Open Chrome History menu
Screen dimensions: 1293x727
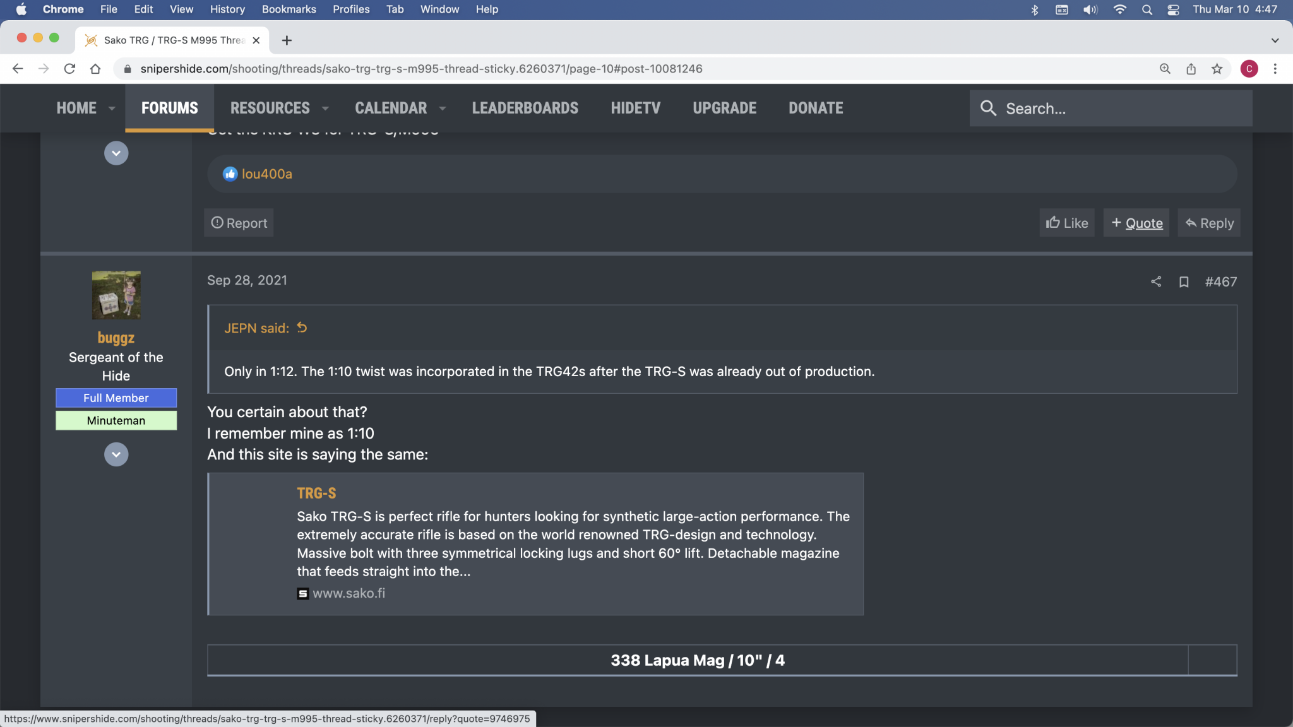pos(227,9)
